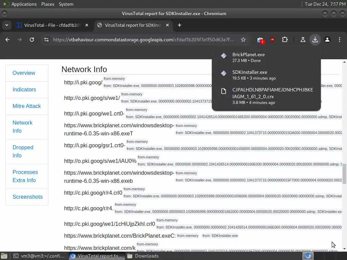Image resolution: width=347 pixels, height=260 pixels.
Task: Open the Chromium three-dot menu
Action: click(340, 40)
